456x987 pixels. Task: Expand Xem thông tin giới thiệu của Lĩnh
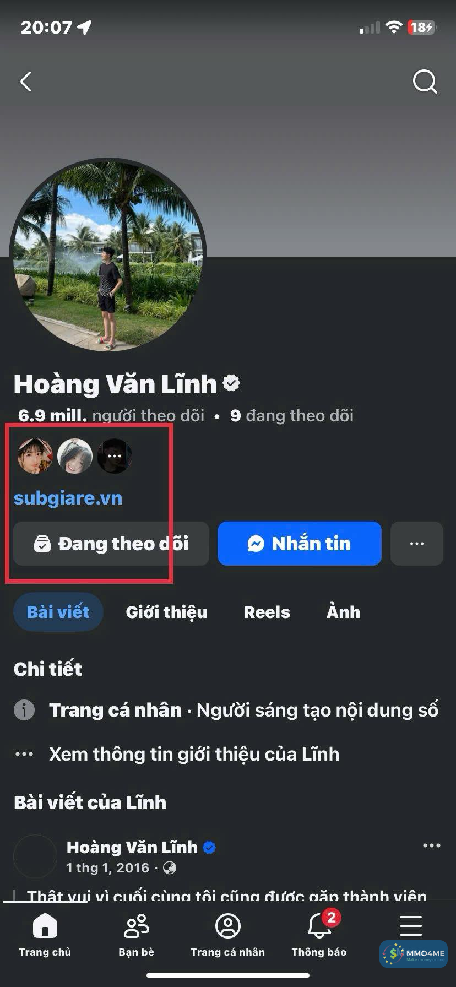pyautogui.click(x=194, y=754)
